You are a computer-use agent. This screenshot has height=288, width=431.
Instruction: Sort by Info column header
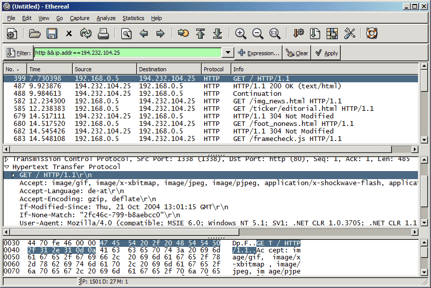pos(326,69)
